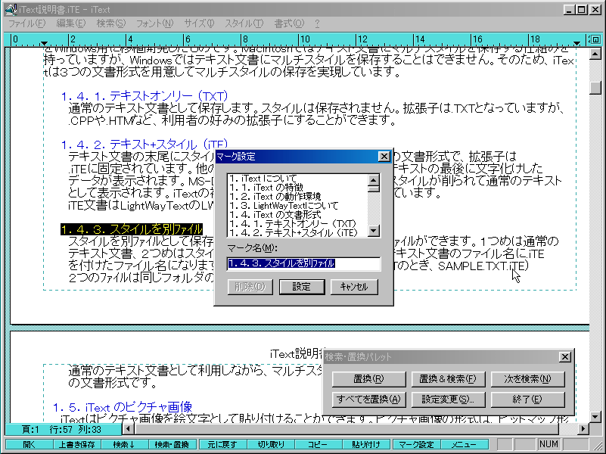The image size is (606, 454).
Task: Click the vertical scrollbar thumb of document
Action: tap(595, 87)
